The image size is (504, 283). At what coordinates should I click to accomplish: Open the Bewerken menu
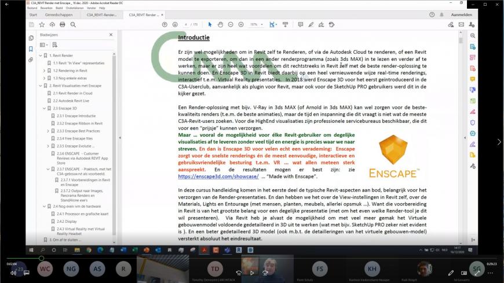(46, 8)
